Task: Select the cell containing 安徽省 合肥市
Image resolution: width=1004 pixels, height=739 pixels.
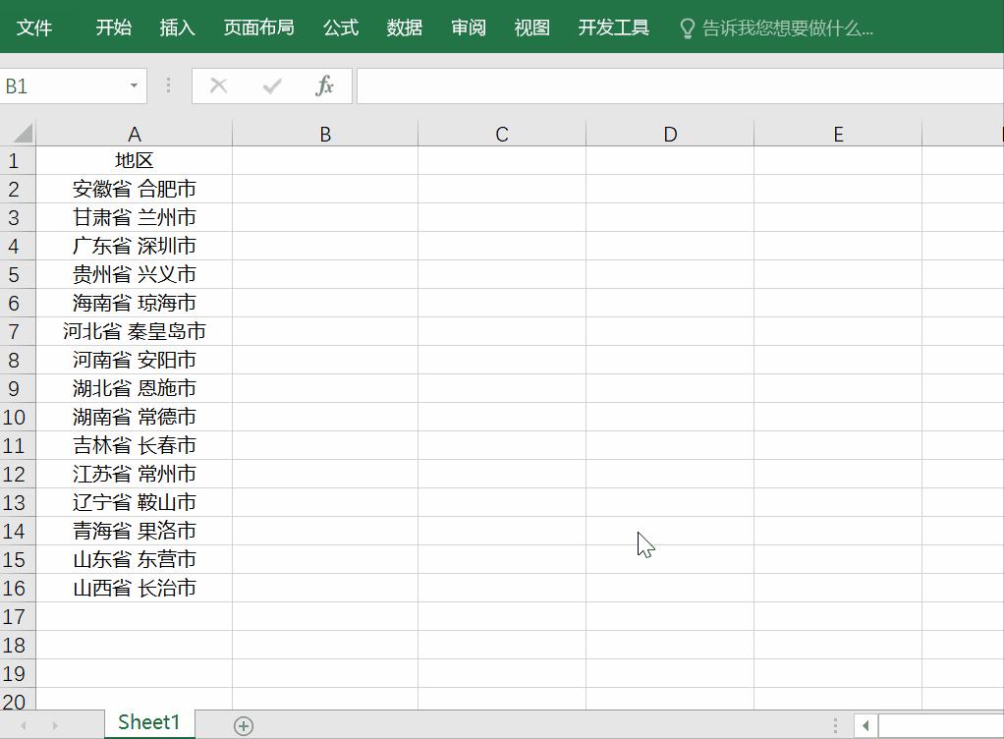Action: pyautogui.click(x=135, y=188)
